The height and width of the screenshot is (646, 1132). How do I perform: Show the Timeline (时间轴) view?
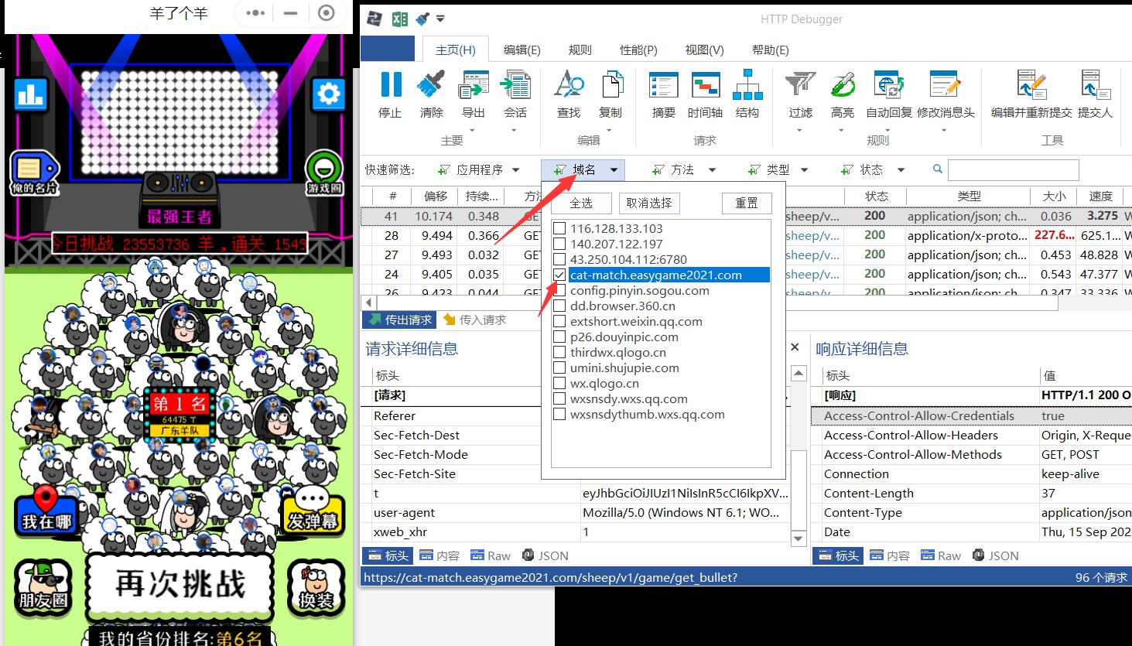(705, 85)
